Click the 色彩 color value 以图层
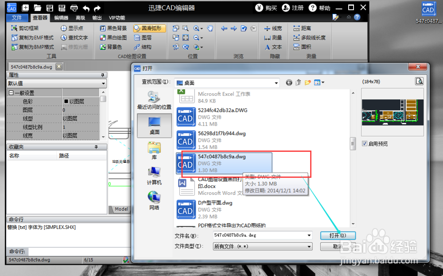Screen dimensions: 443x276 [x=81, y=101]
